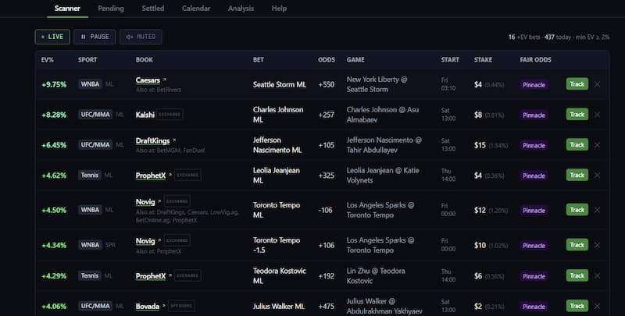
Task: Pause the scanner feed
Action: tap(95, 37)
